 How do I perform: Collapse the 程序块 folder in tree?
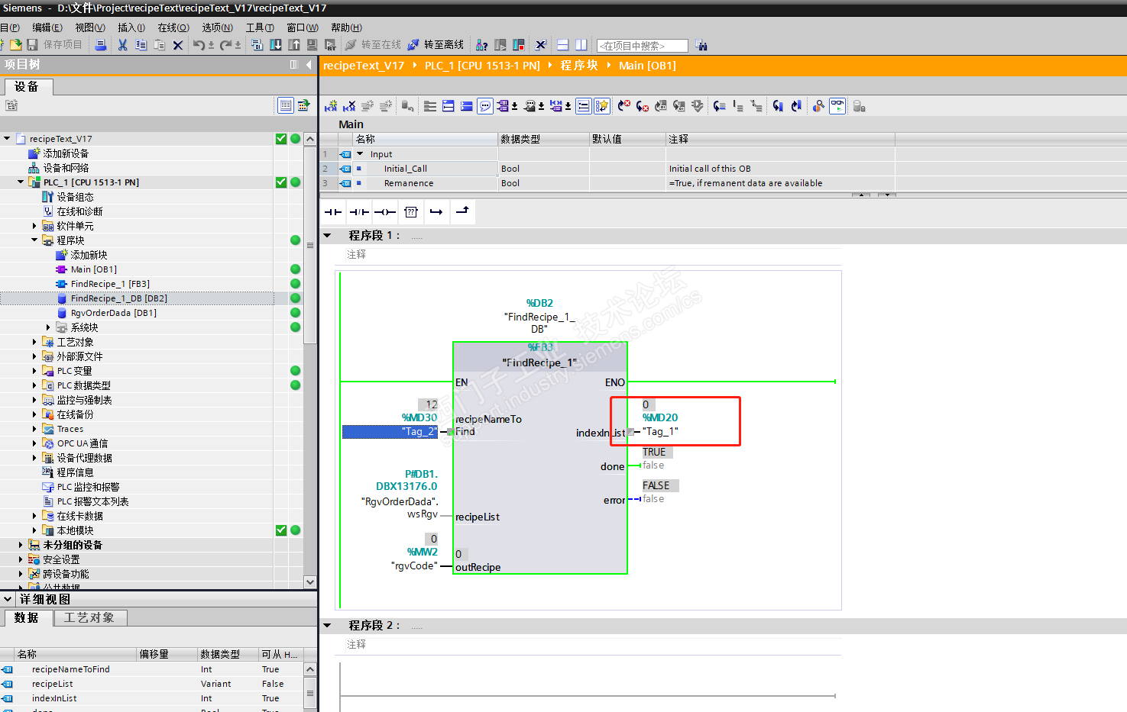(x=34, y=240)
